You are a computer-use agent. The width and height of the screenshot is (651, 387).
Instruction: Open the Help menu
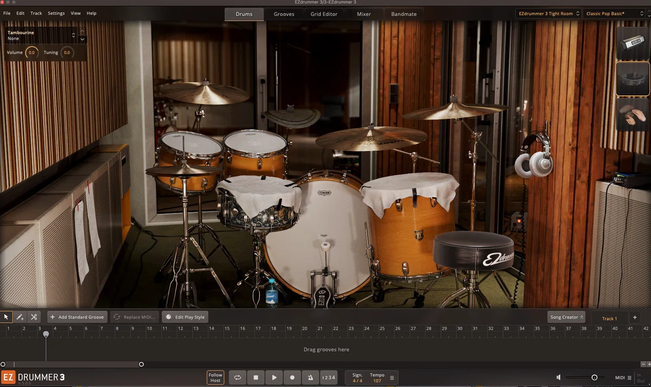(92, 13)
